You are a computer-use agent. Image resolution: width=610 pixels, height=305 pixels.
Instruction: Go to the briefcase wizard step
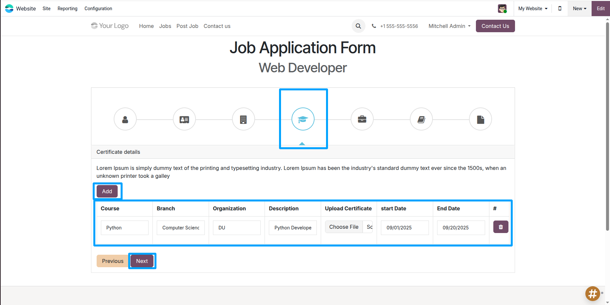(x=362, y=119)
